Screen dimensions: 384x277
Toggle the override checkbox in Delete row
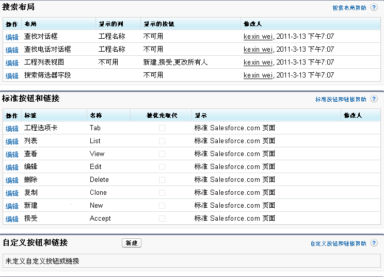pyautogui.click(x=162, y=180)
